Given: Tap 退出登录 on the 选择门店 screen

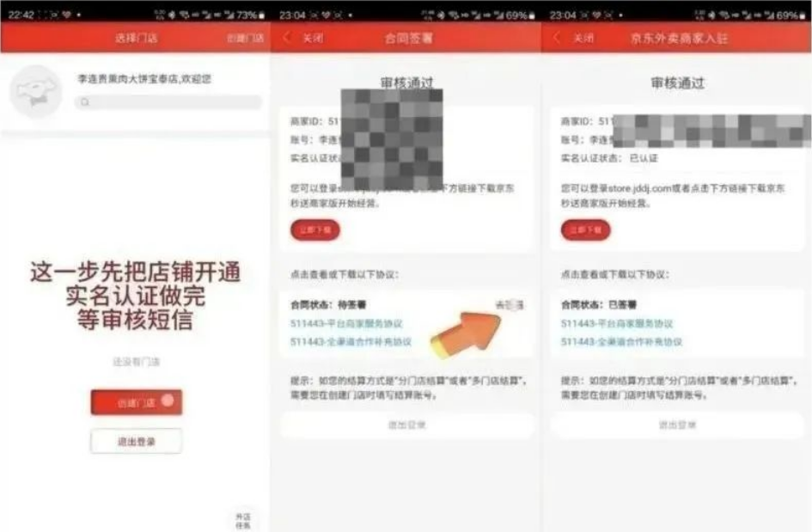Looking at the screenshot, I should click(x=137, y=442).
